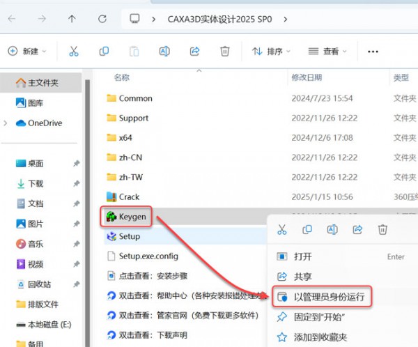Screen dimensions: 418x347
Task: Select the Crack archive file
Action: click(123, 196)
